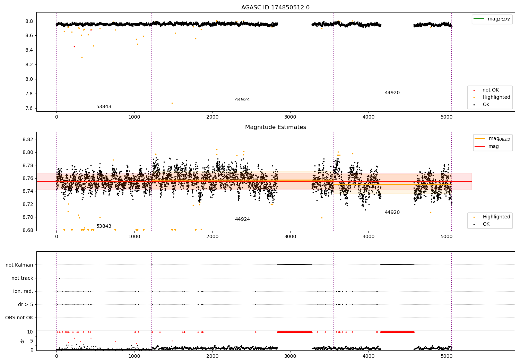Click the '44924' label in Magnitude Estimates plot
The width and height of the screenshot is (520, 364).
coord(242,219)
